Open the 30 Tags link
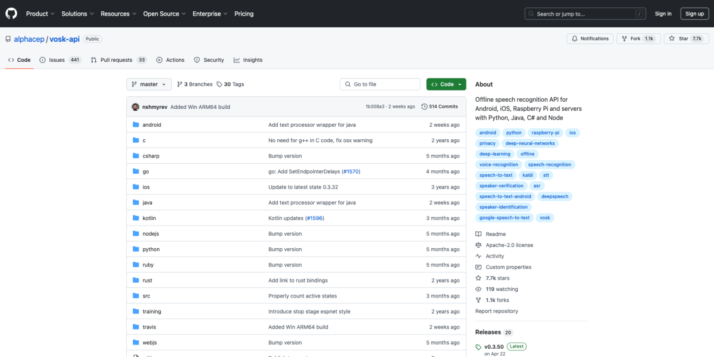This screenshot has height=357, width=714. point(230,84)
